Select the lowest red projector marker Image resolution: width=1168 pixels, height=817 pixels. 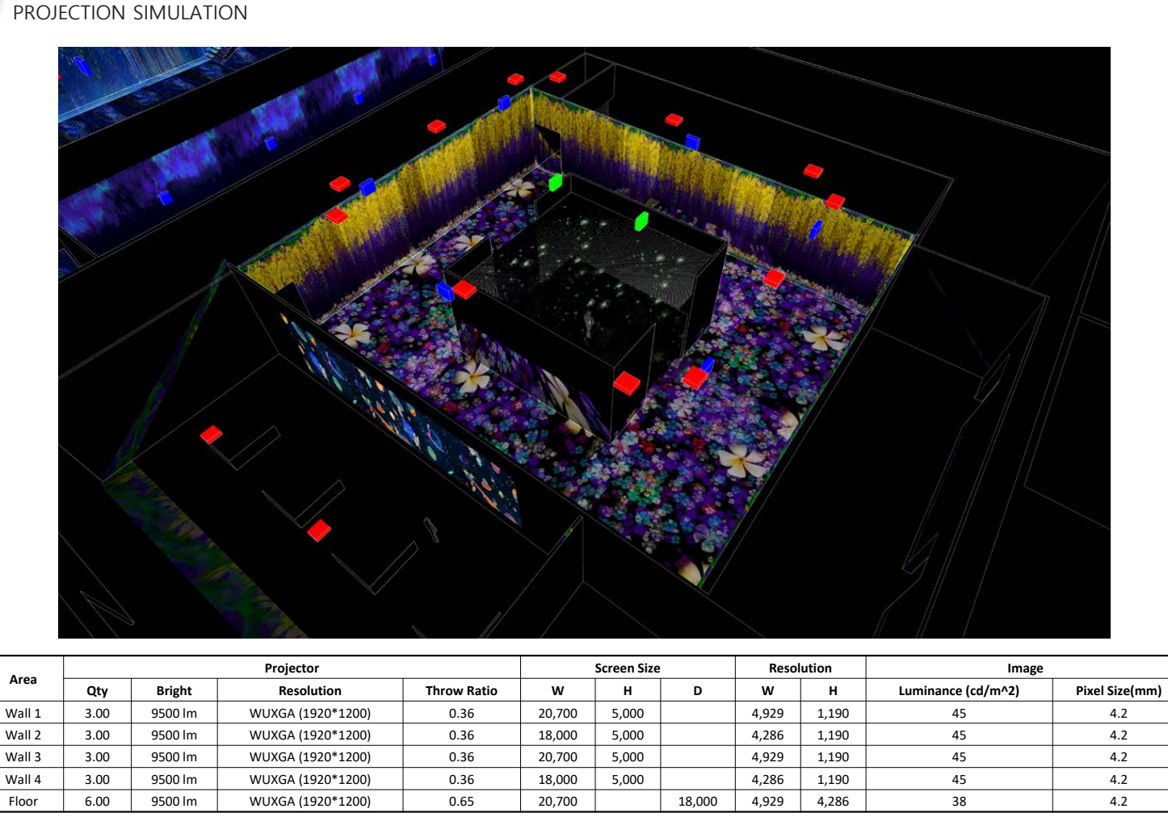pos(319,530)
